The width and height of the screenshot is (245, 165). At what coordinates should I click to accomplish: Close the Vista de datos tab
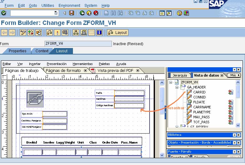click(222, 75)
